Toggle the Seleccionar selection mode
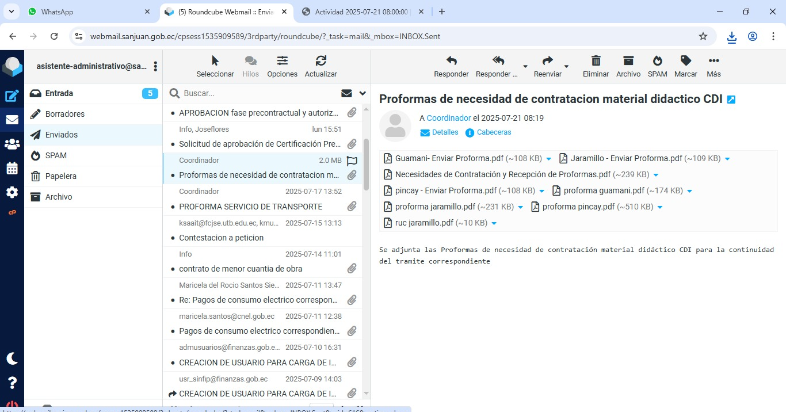 click(215, 61)
